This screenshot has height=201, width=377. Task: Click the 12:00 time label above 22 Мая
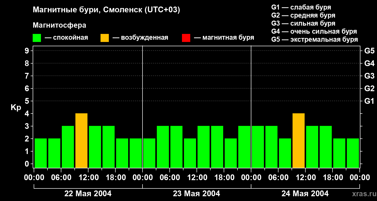pyautogui.click(x=88, y=178)
